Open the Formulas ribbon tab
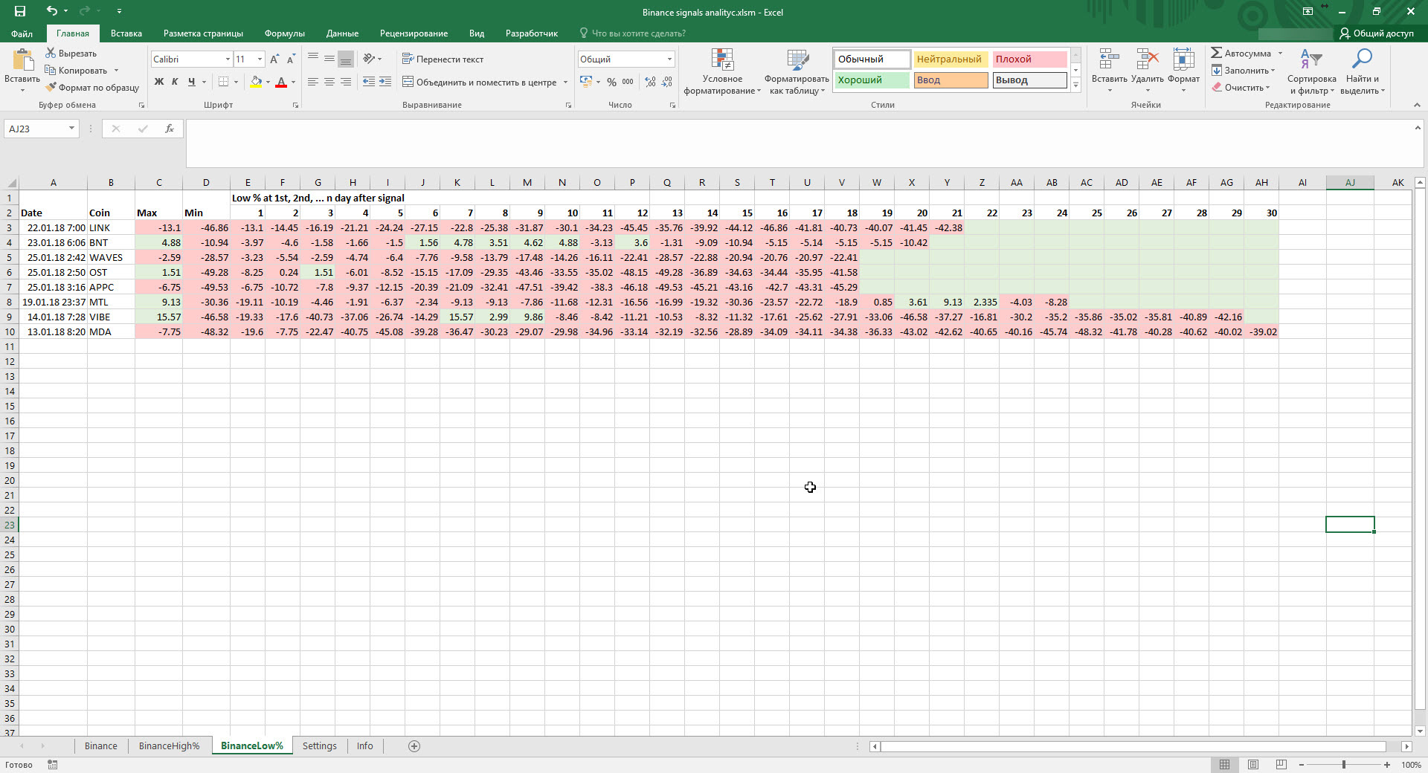The width and height of the screenshot is (1428, 773). pyautogui.click(x=284, y=33)
